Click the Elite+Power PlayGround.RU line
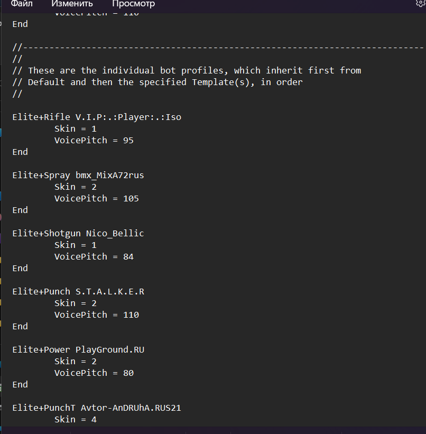Image resolution: width=426 pixels, height=434 pixels. (78, 349)
